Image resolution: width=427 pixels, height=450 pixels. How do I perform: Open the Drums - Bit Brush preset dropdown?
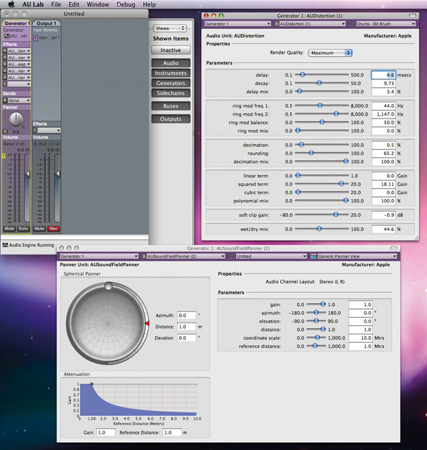pyautogui.click(x=386, y=24)
